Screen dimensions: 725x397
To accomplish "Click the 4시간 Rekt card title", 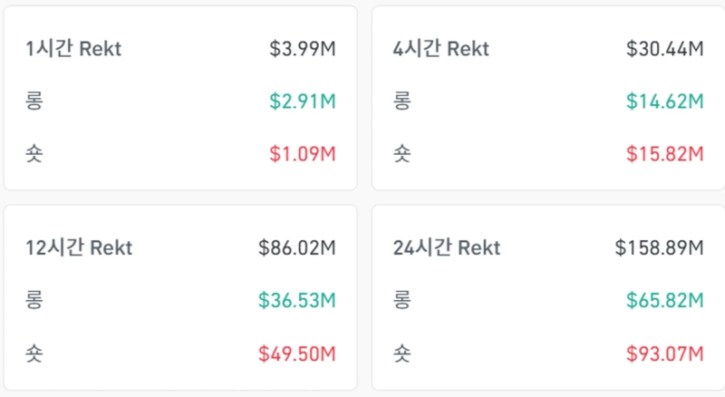I will pyautogui.click(x=440, y=49).
